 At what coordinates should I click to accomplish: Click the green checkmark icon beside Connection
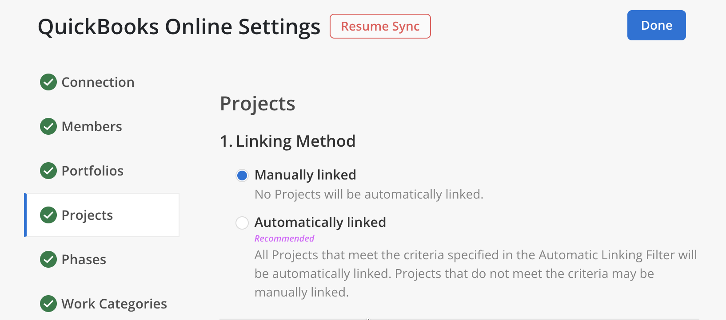pos(48,82)
